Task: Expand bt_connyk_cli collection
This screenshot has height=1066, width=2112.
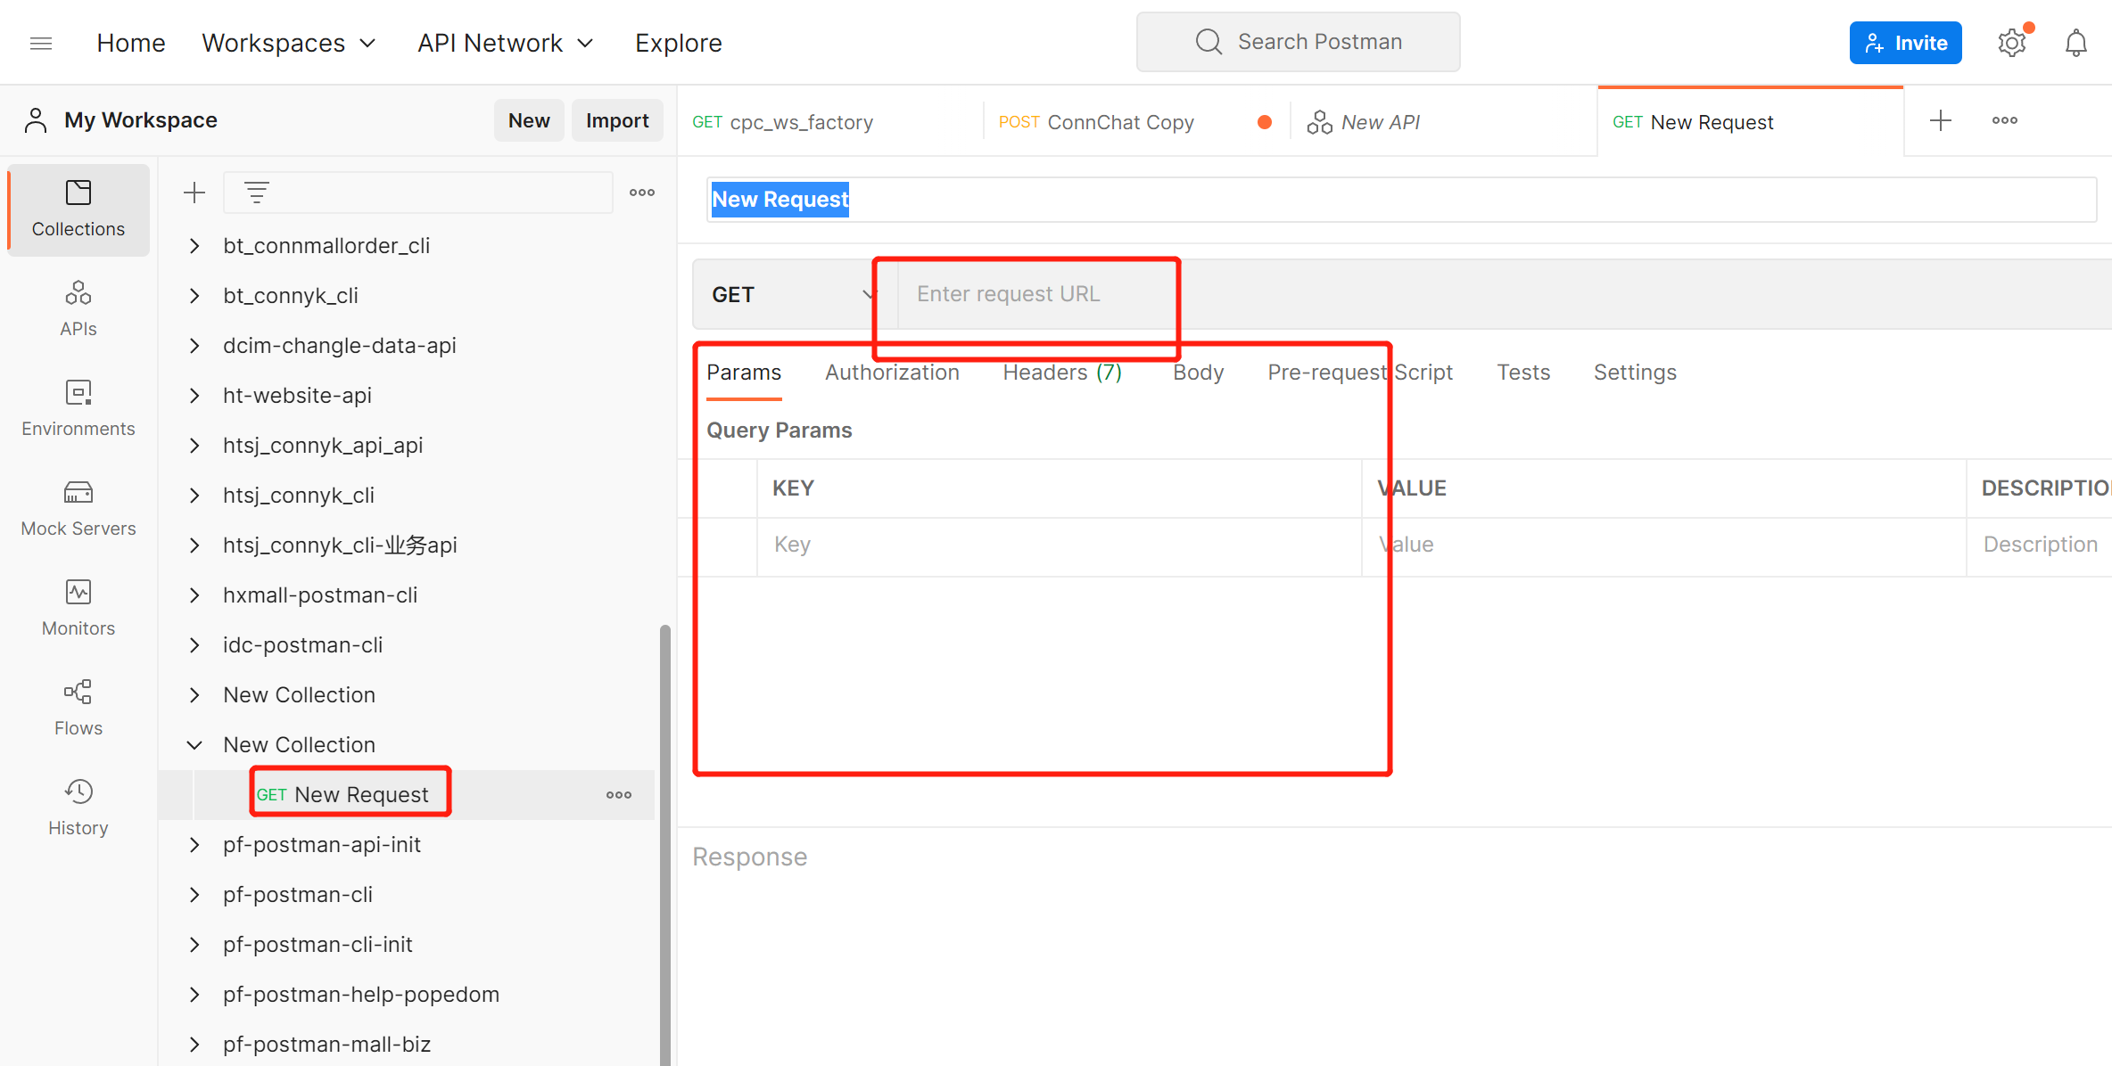Action: (194, 296)
